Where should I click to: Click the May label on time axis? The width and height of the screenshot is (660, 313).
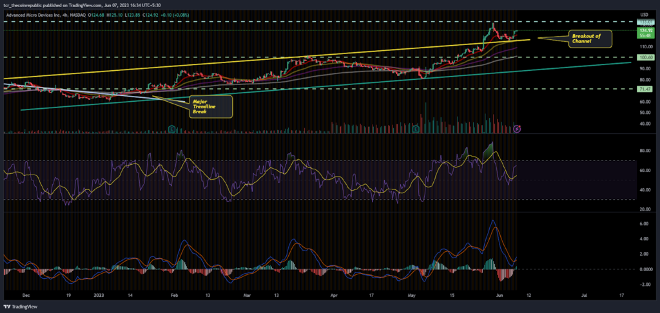pyautogui.click(x=411, y=296)
